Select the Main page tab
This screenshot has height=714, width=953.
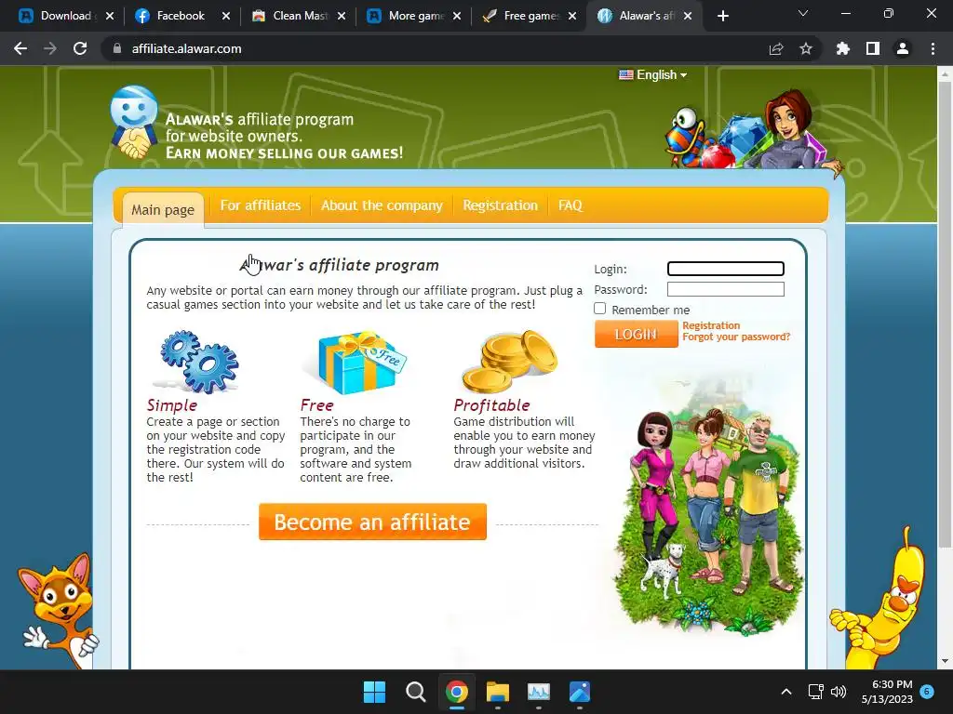point(163,210)
